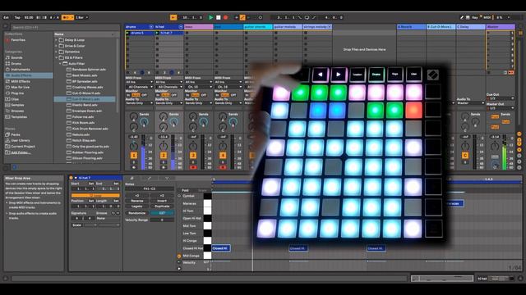Toggle the orange Loop switch in clip view
Image resolution: width=526 pixels, height=295 pixels.
(x=95, y=195)
